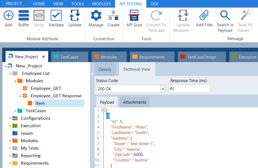
Task: Open the Status Code dropdown
Action: click(163, 89)
